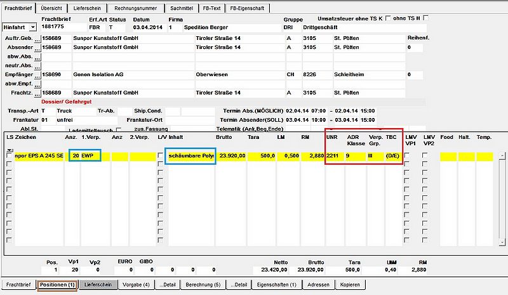508x295 pixels.
Task: Toggle LMV VP2 checkbox in the yellow row
Action: pos(425,155)
